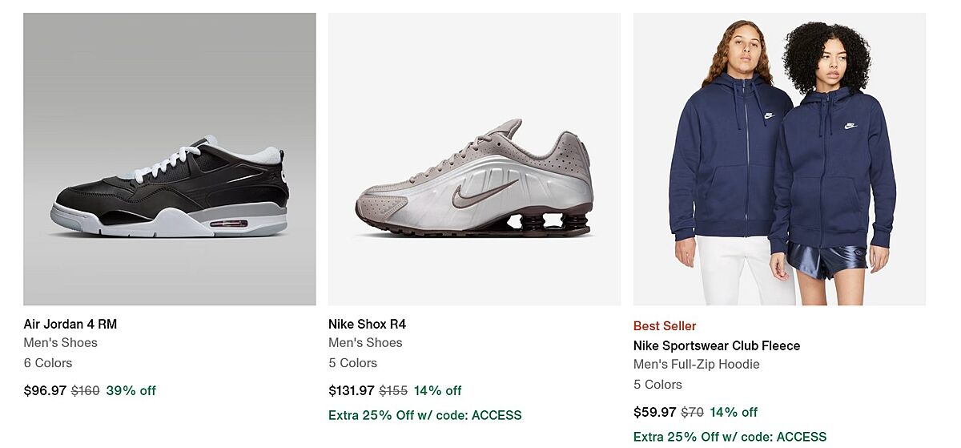
Task: Click Men's Shoes under Air Jordan 4 RM
Action: click(x=61, y=343)
